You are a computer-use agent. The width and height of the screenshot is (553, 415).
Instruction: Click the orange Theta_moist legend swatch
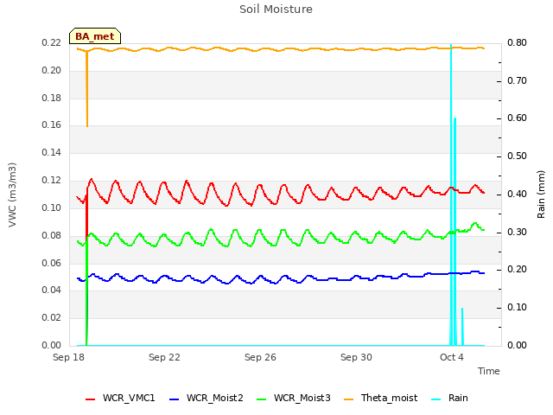tap(348, 399)
